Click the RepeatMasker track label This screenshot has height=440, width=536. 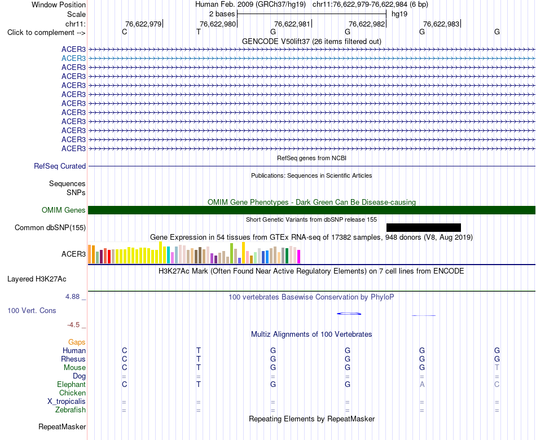click(x=62, y=427)
